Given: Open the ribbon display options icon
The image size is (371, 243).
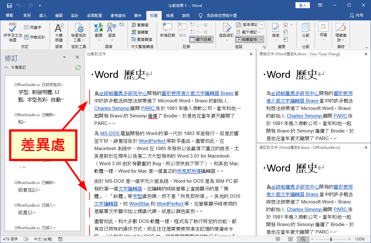Looking at the screenshot, I should point(320,5).
